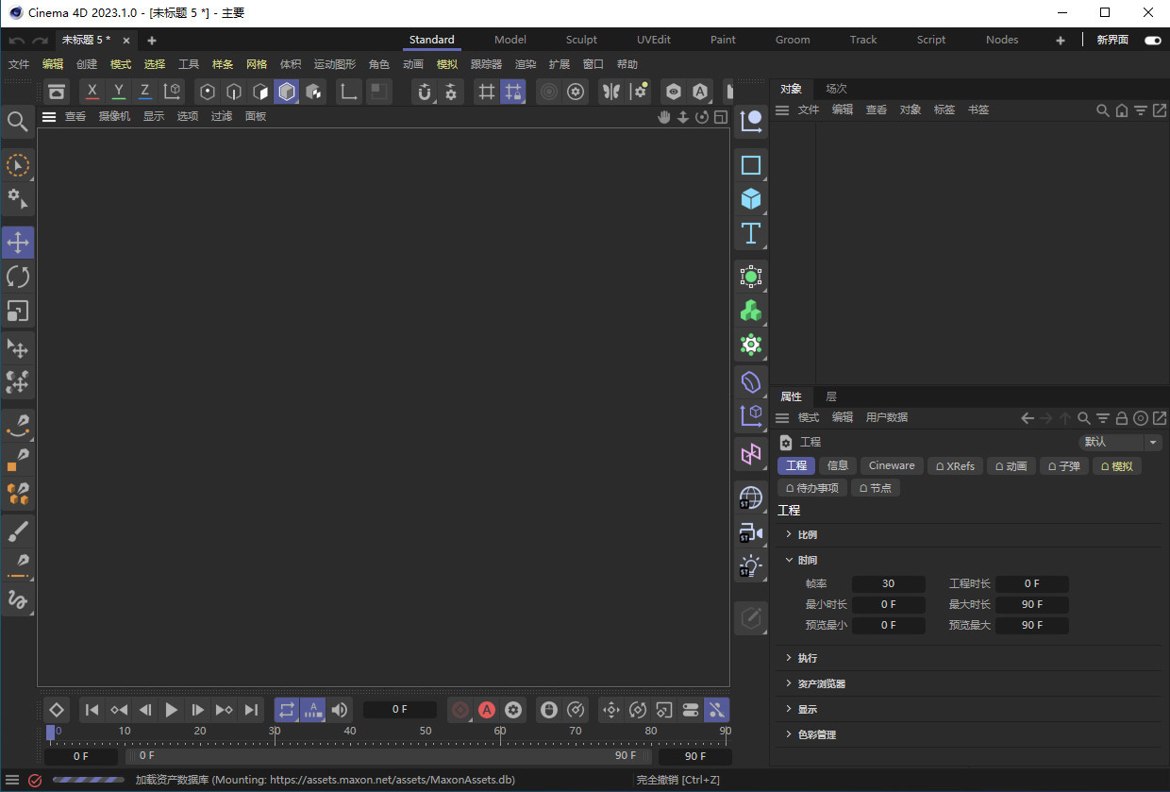Toggle loop playback button

(287, 710)
